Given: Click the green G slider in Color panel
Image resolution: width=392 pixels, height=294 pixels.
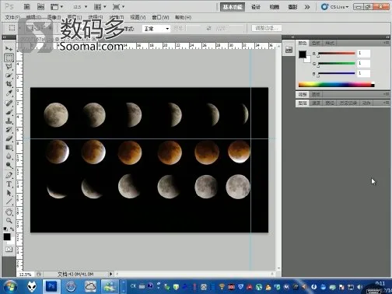Looking at the screenshot, I should (x=337, y=63).
